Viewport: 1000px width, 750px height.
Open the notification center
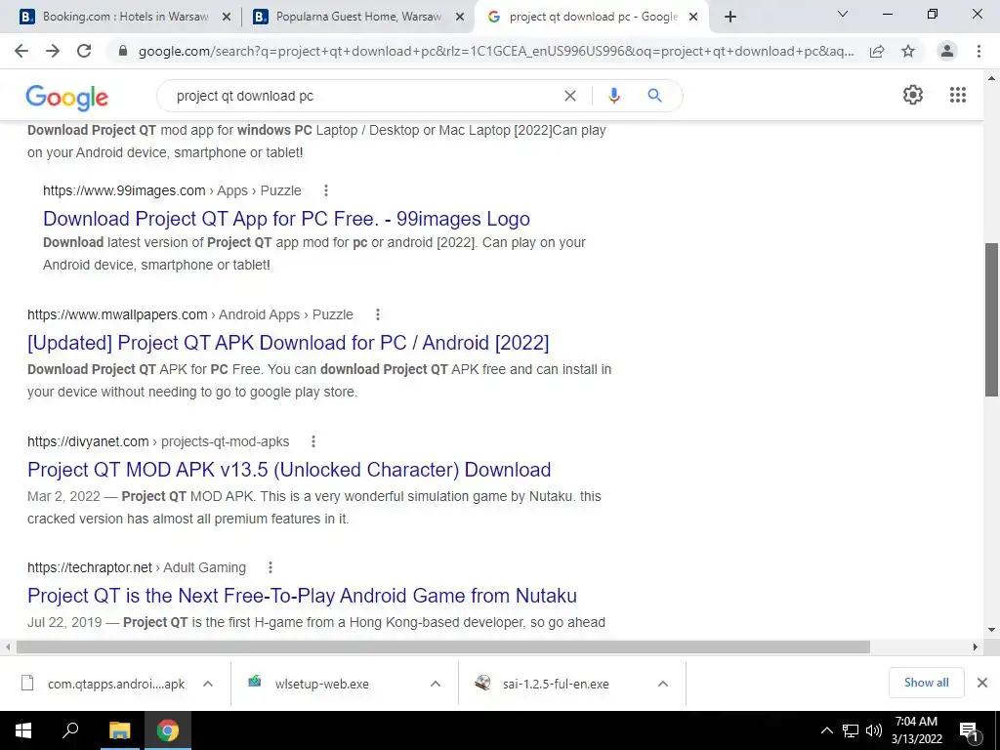pyautogui.click(x=970, y=730)
